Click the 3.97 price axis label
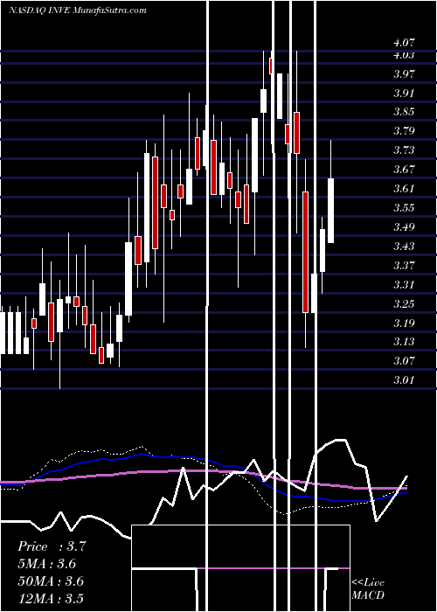Image resolution: width=437 pixels, height=612 pixels. tap(405, 73)
